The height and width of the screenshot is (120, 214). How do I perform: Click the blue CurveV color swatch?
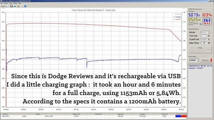pyautogui.click(x=178, y=116)
